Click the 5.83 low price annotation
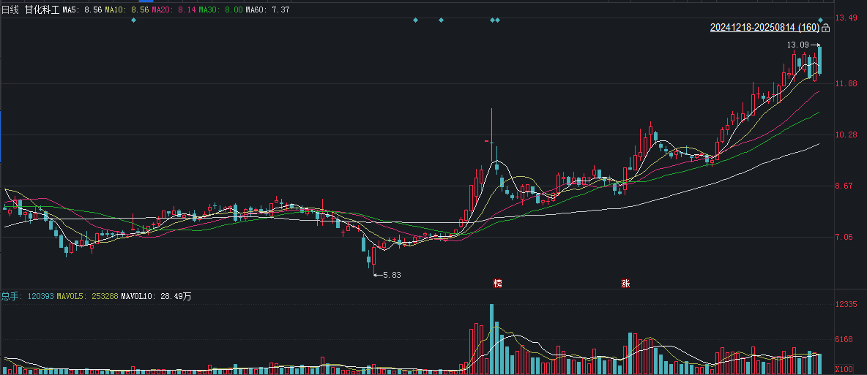 tap(392, 275)
